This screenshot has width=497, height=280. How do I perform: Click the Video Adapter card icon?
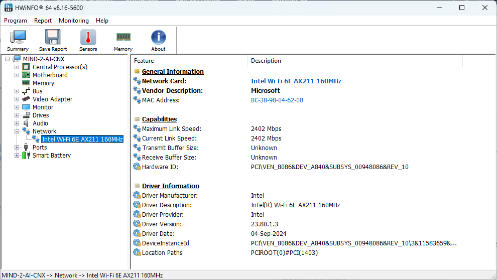point(26,99)
